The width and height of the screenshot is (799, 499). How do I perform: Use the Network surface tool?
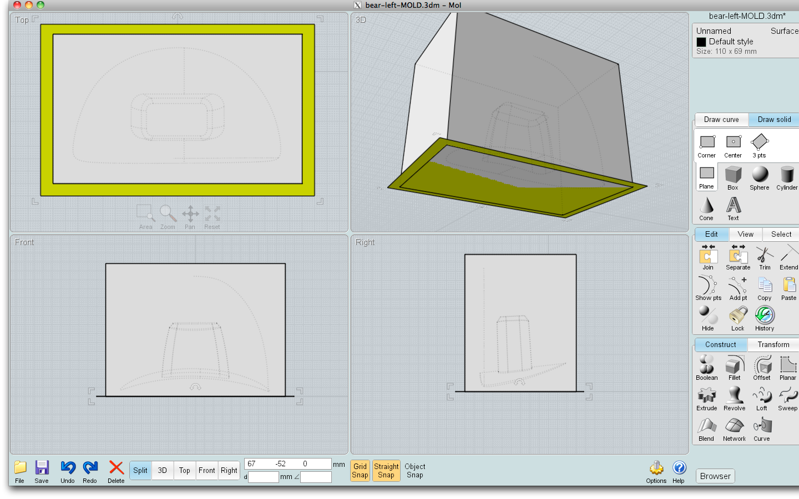click(x=734, y=429)
